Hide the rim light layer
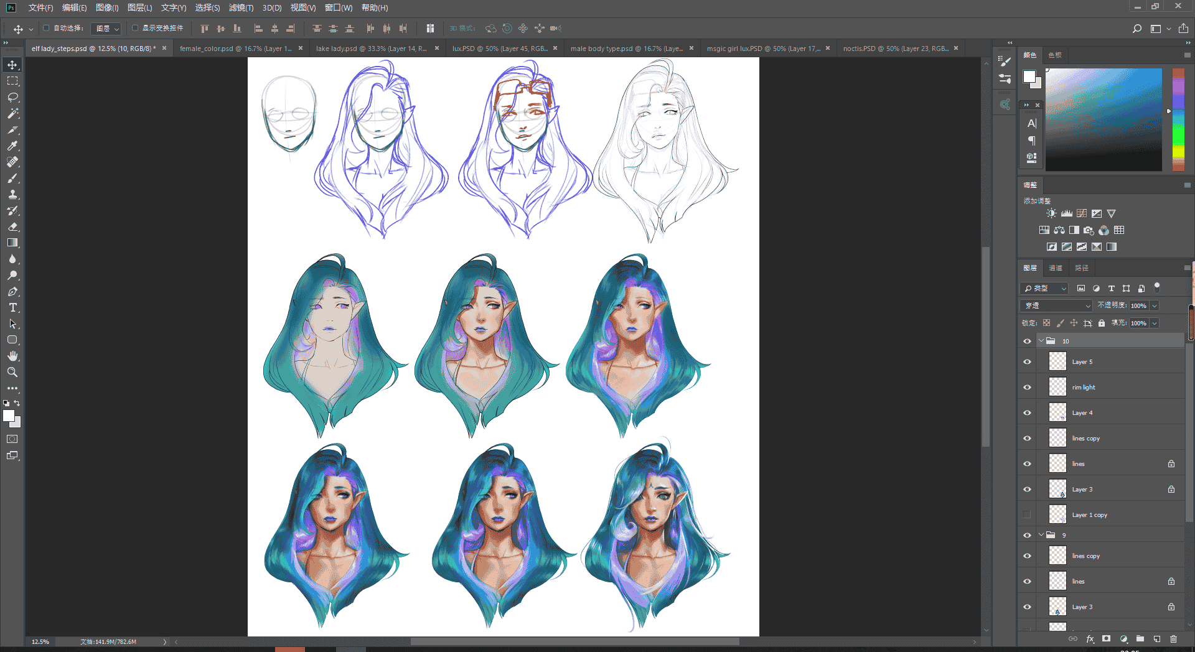 tap(1027, 387)
